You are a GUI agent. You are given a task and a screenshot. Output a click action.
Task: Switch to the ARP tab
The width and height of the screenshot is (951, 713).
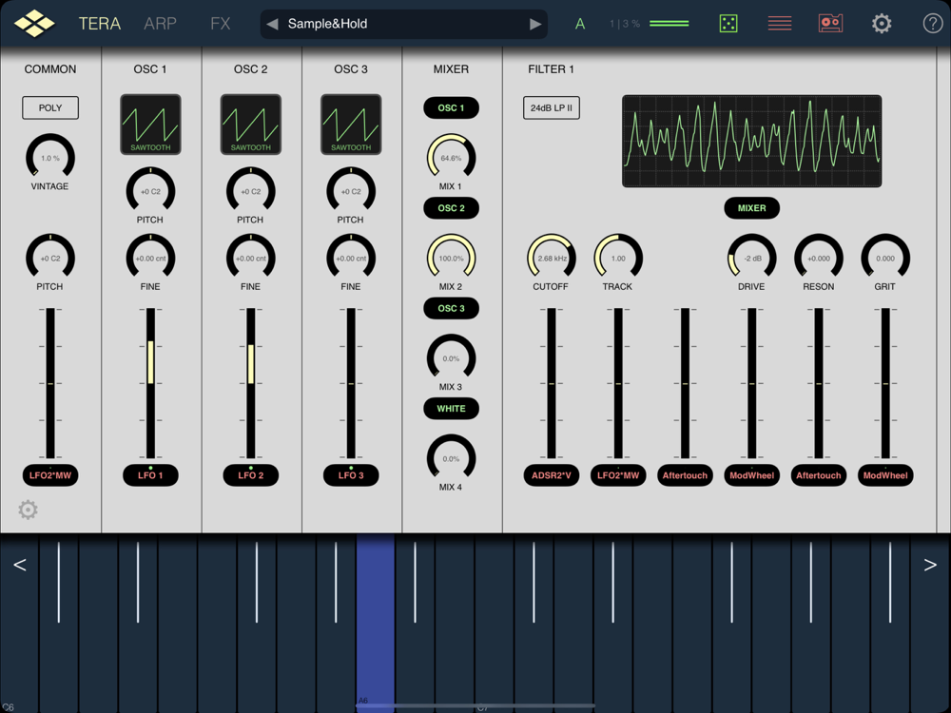click(x=160, y=24)
